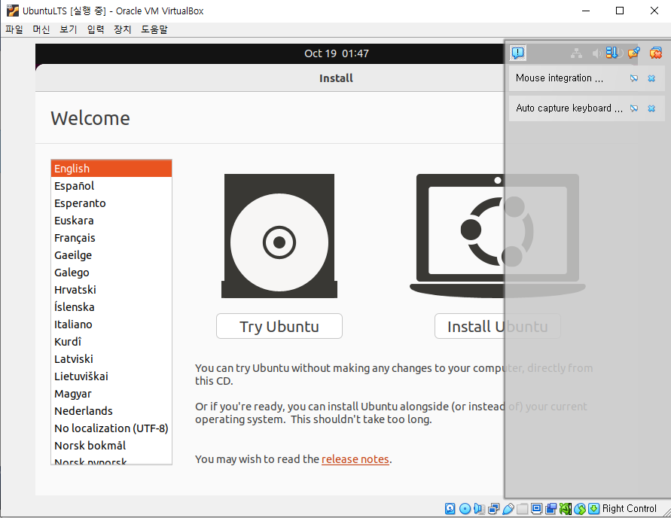Open the release notes link
This screenshot has height=518, width=671.
[355, 459]
